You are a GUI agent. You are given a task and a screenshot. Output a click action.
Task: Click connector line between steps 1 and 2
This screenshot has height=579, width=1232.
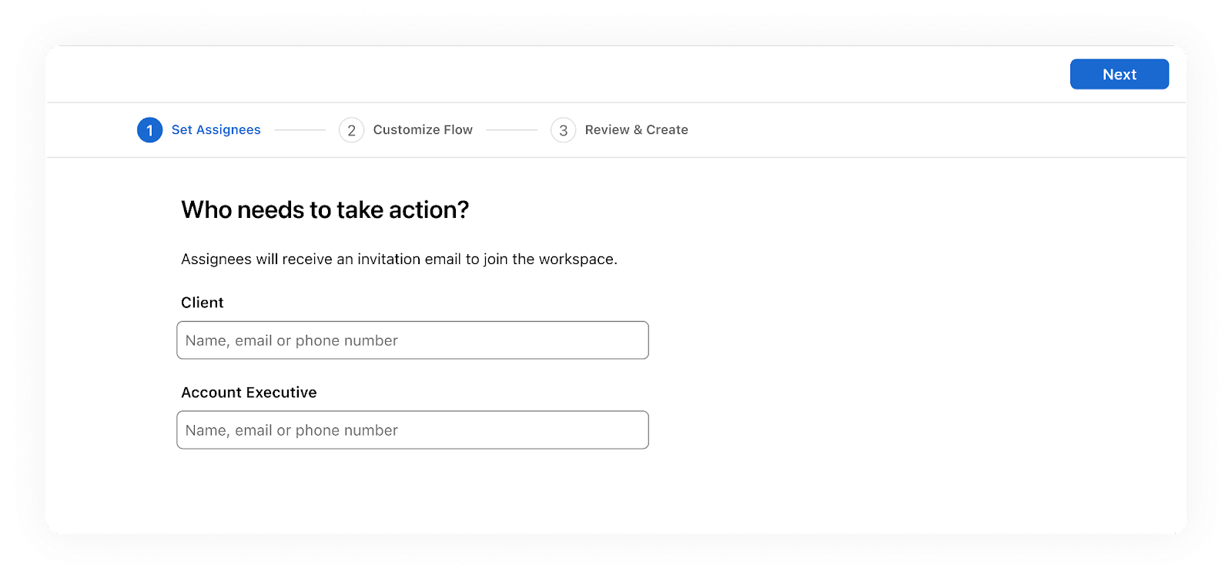(x=300, y=130)
